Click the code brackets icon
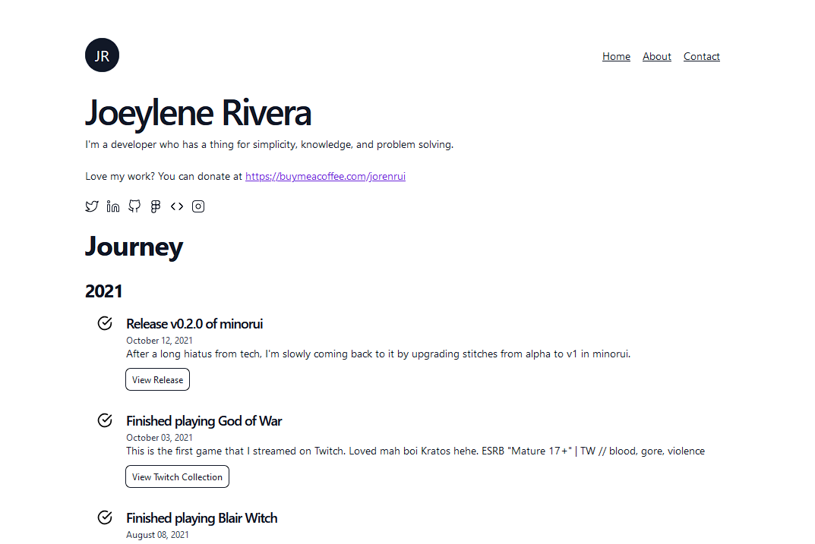This screenshot has width=815, height=544. pos(177,206)
